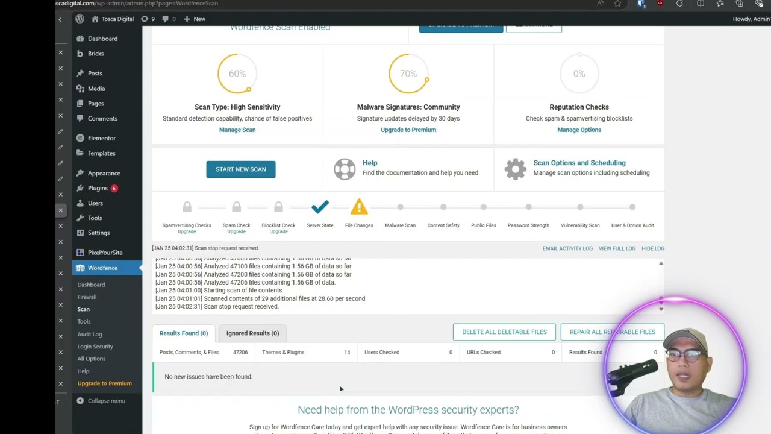Click the 70% Malware Signatures progress circle
The width and height of the screenshot is (771, 434).
click(x=408, y=74)
